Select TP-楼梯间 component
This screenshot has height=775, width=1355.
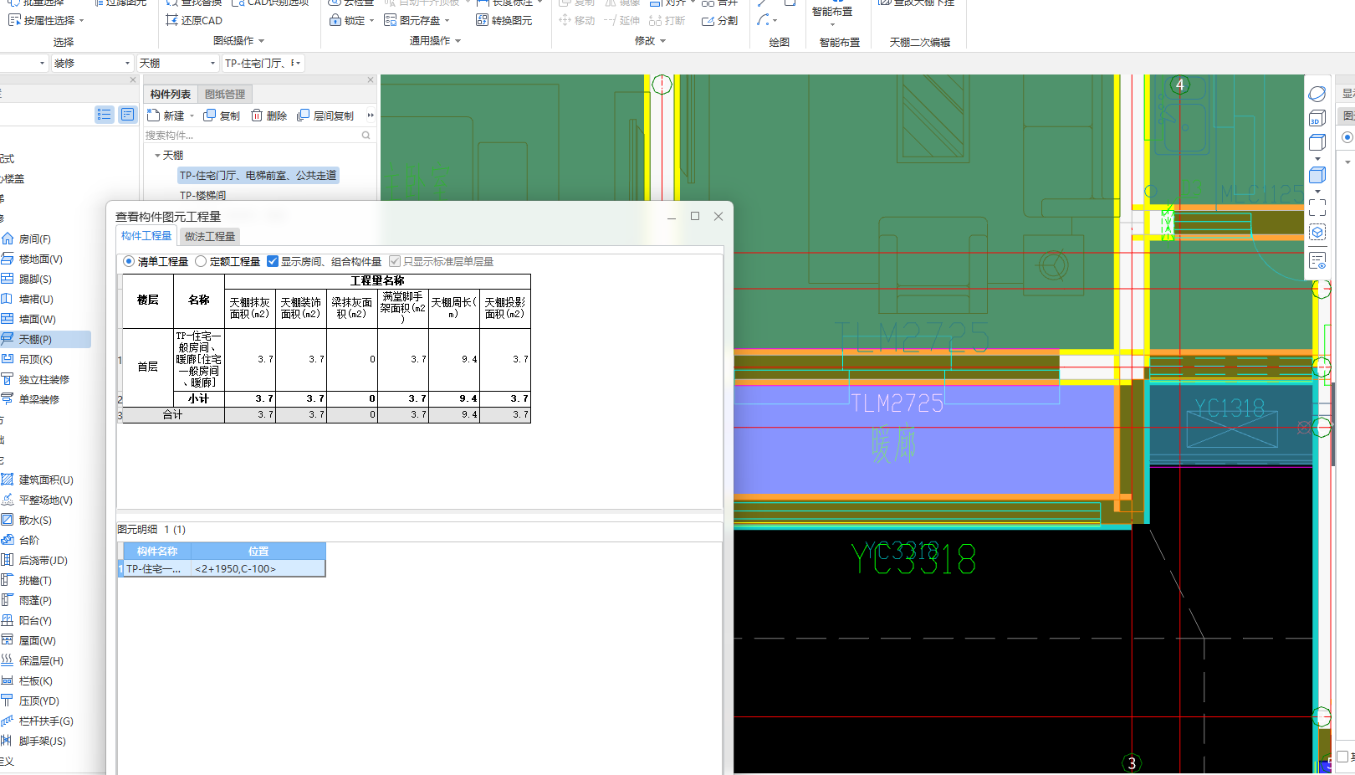point(202,196)
